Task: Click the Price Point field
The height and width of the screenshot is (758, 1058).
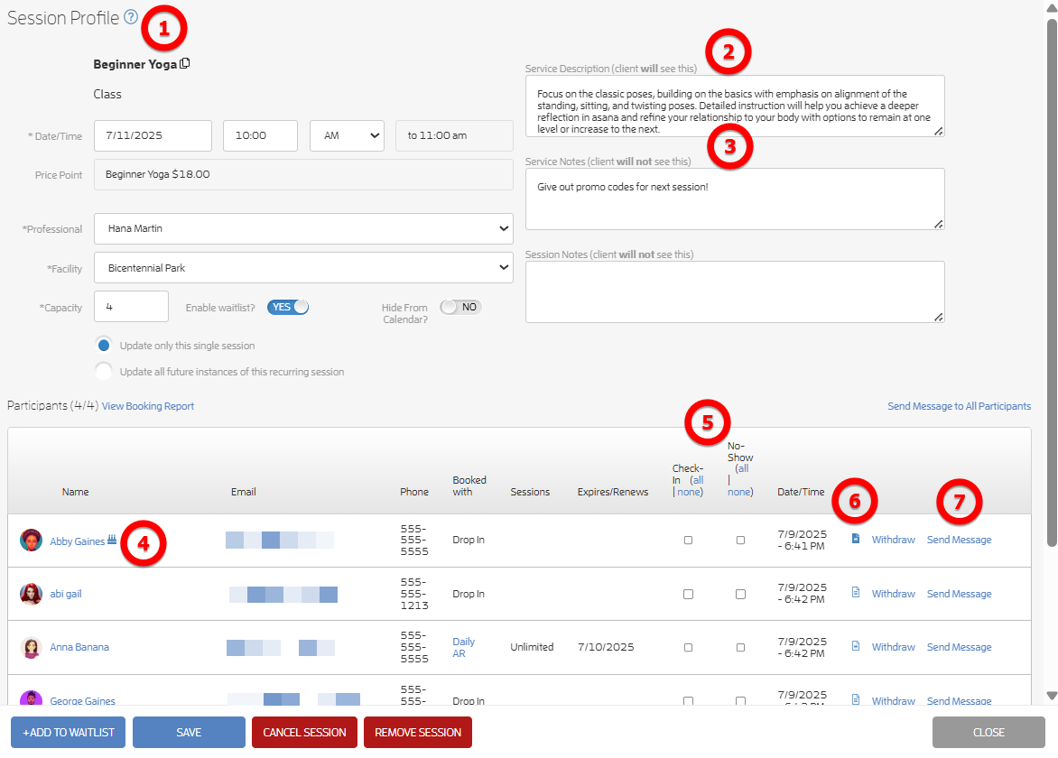Action: (303, 175)
